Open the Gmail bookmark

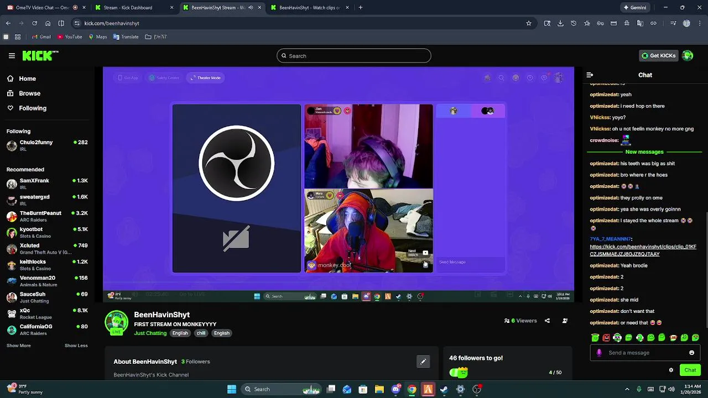(x=41, y=37)
